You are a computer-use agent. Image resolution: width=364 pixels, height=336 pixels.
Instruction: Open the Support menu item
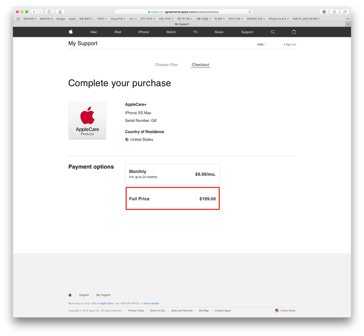click(247, 32)
